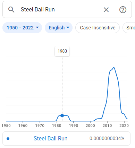Open help via question mark icon
The height and width of the screenshot is (148, 135).
click(123, 10)
